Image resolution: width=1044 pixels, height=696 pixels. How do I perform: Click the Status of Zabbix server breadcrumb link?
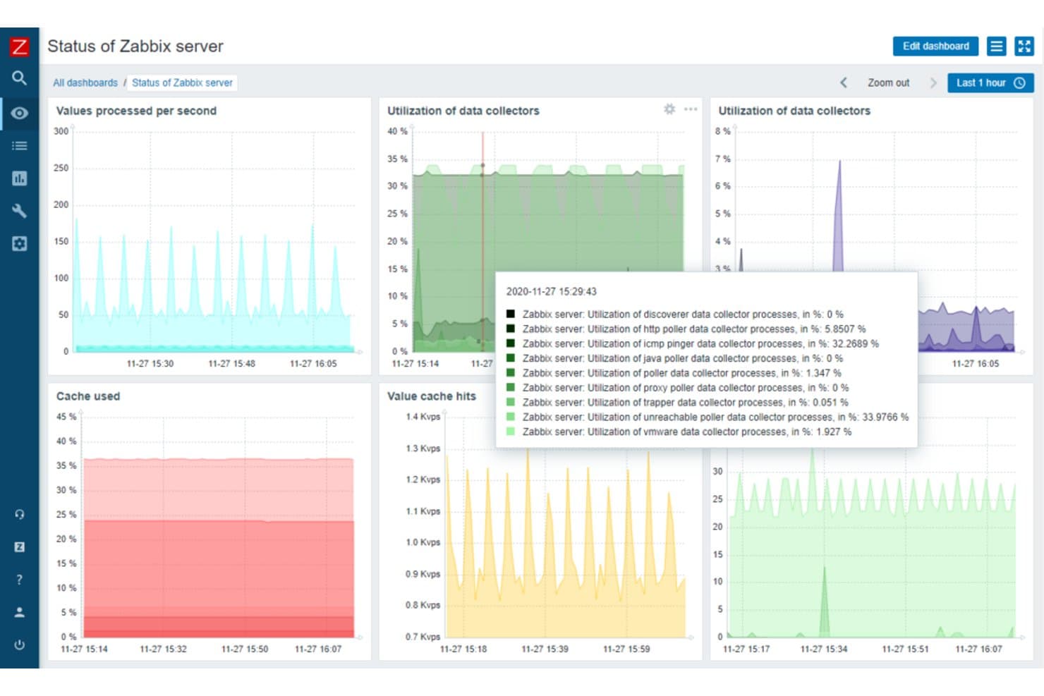pyautogui.click(x=182, y=83)
